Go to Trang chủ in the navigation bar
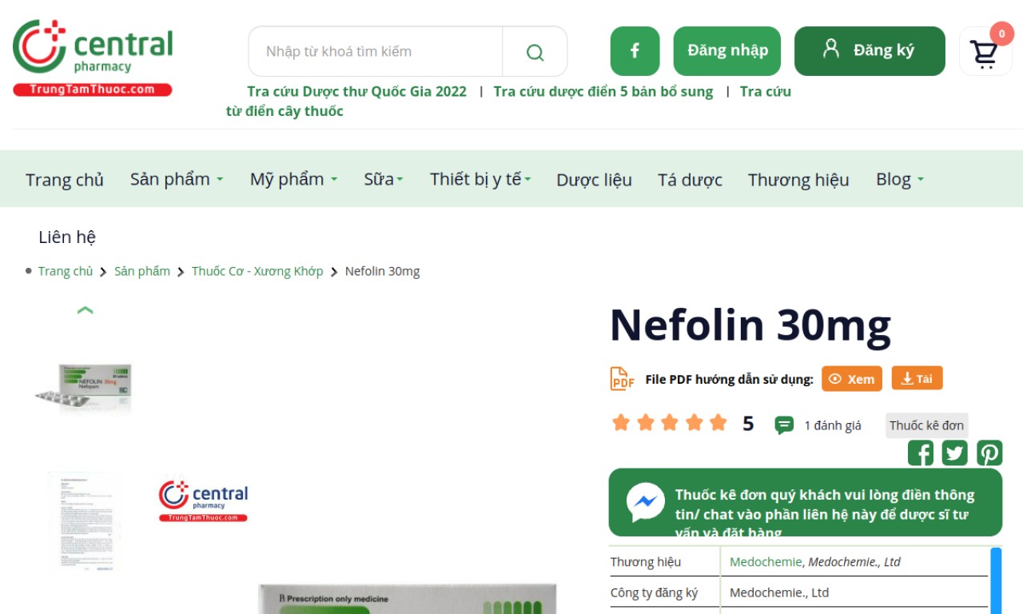Image resolution: width=1023 pixels, height=614 pixels. tap(65, 180)
